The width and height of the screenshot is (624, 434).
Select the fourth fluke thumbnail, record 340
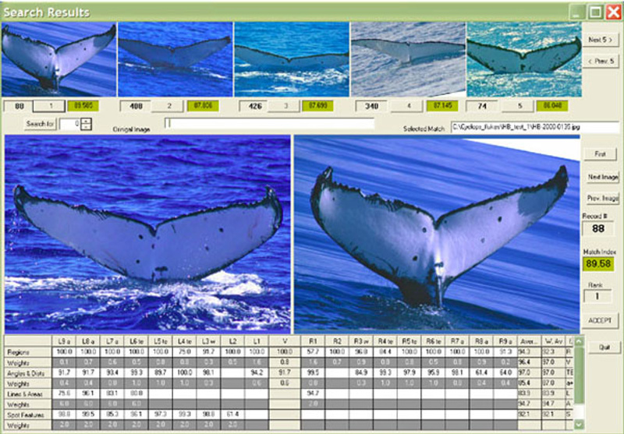pyautogui.click(x=408, y=59)
